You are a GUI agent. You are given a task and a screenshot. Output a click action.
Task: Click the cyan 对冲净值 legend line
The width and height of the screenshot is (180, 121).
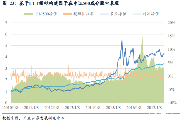pos(137,14)
